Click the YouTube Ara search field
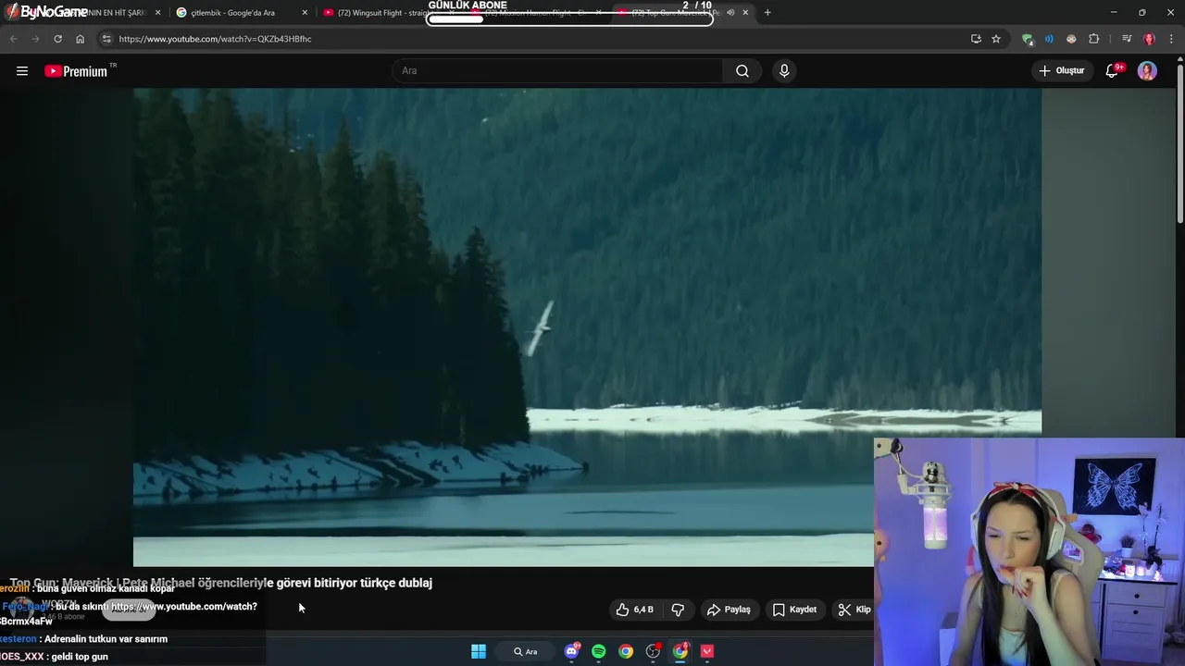This screenshot has height=666, width=1185. [557, 71]
